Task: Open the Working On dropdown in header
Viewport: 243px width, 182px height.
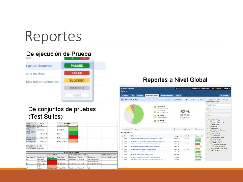Action: (x=196, y=89)
